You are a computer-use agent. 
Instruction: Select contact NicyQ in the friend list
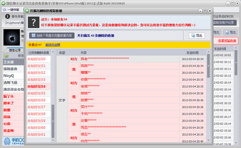[x=9, y=76]
